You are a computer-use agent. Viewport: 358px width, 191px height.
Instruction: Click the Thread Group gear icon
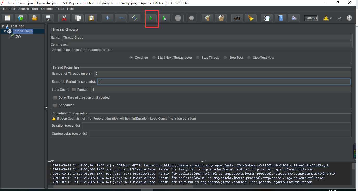pyautogui.click(x=9, y=31)
